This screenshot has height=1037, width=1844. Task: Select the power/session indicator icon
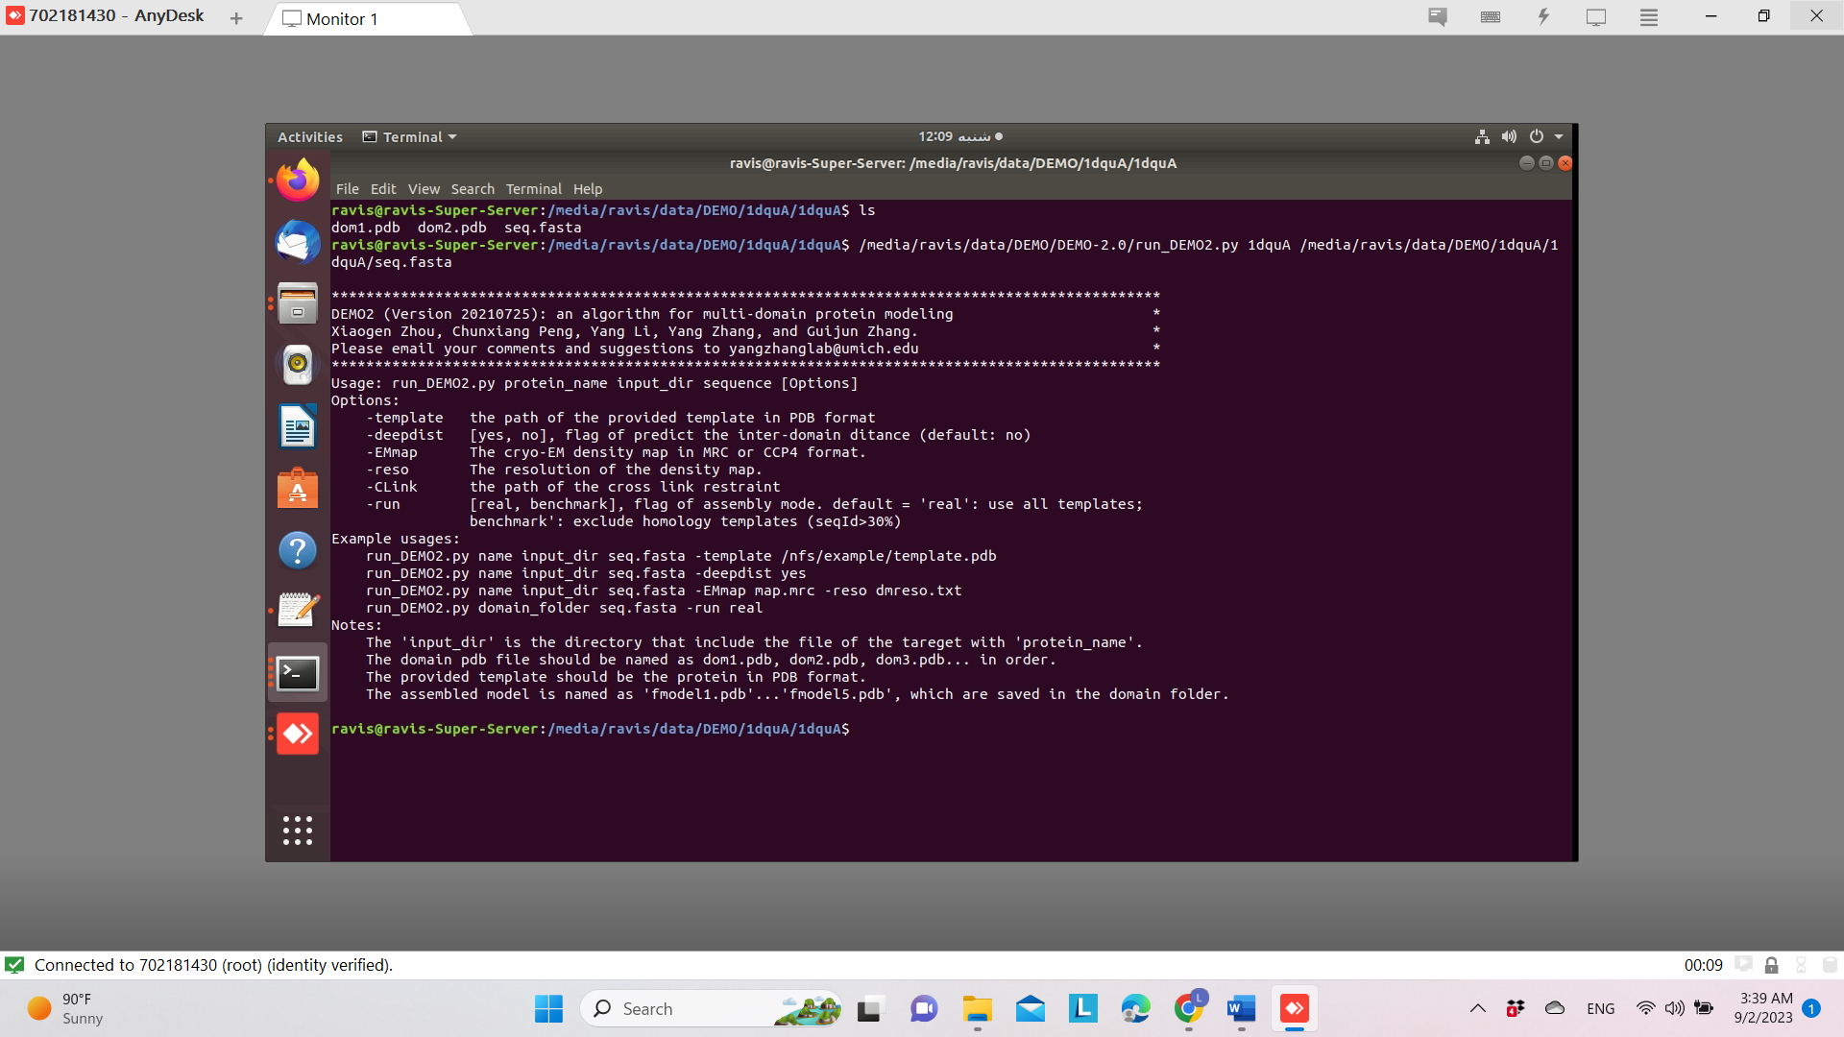1537,136
